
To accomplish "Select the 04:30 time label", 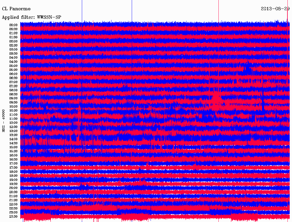I will [x=13, y=62].
